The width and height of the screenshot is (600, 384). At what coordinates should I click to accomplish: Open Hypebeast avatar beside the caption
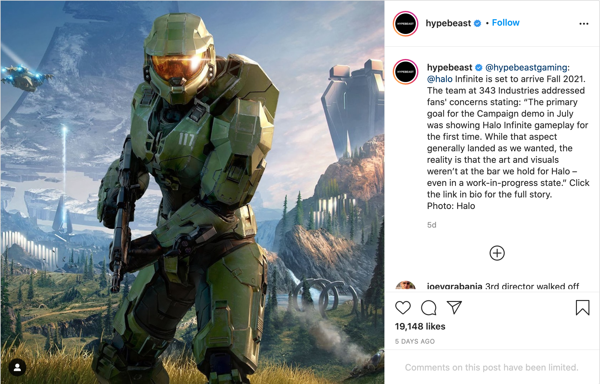pyautogui.click(x=406, y=72)
